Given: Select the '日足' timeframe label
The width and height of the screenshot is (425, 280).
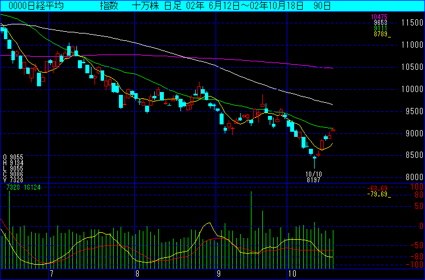Looking at the screenshot, I should [173, 6].
